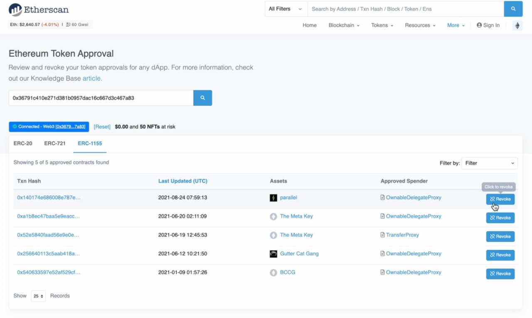Switch to the ERC-20 tab
Image resolution: width=532 pixels, height=318 pixels.
click(23, 143)
